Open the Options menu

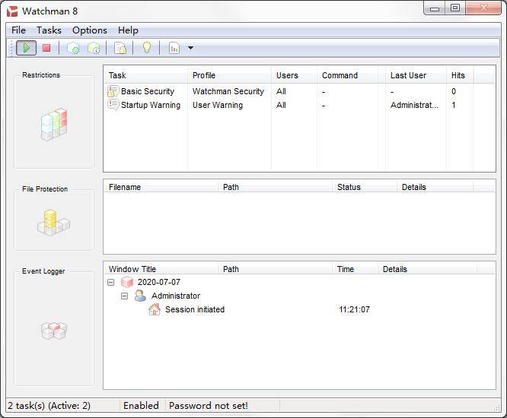tap(89, 30)
